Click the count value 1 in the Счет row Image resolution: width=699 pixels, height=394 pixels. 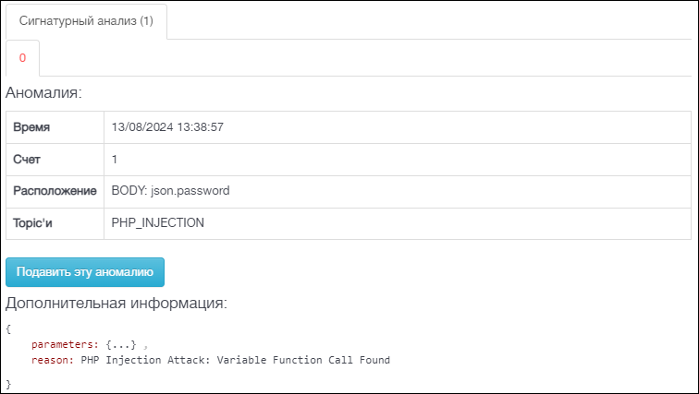click(x=115, y=160)
